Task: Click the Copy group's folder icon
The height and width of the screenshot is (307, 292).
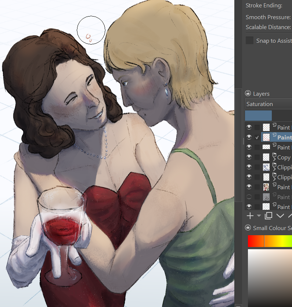Action: (274, 155)
